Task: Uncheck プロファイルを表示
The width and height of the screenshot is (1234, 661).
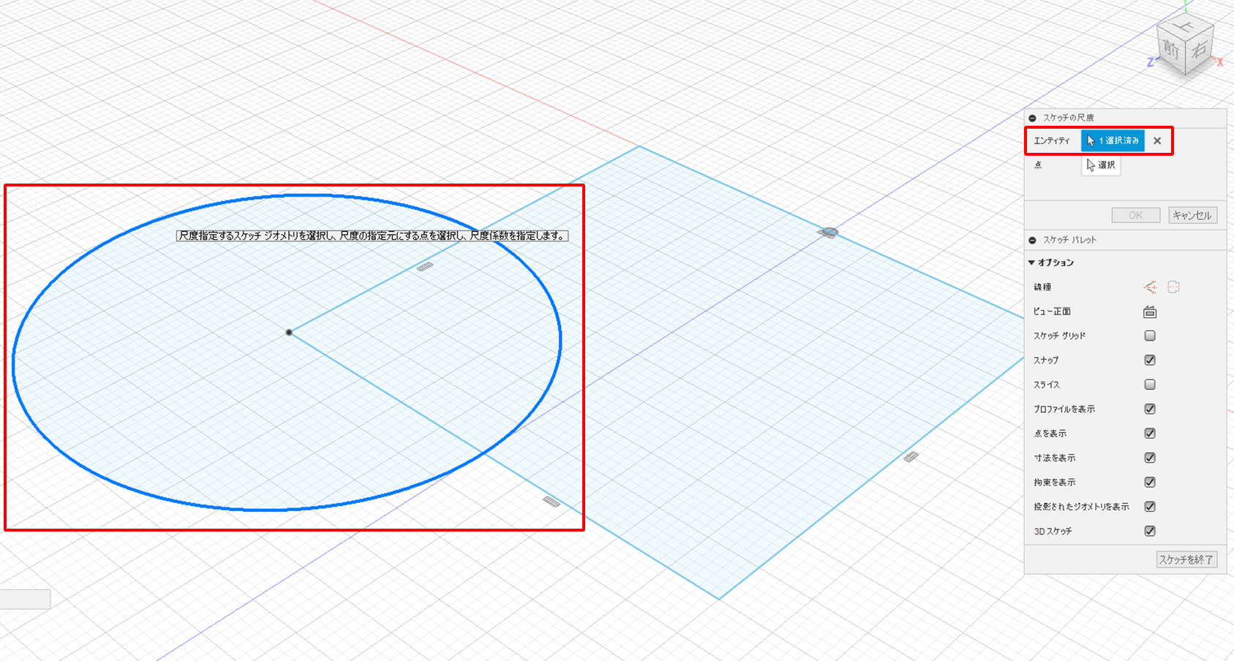Action: tap(1150, 409)
